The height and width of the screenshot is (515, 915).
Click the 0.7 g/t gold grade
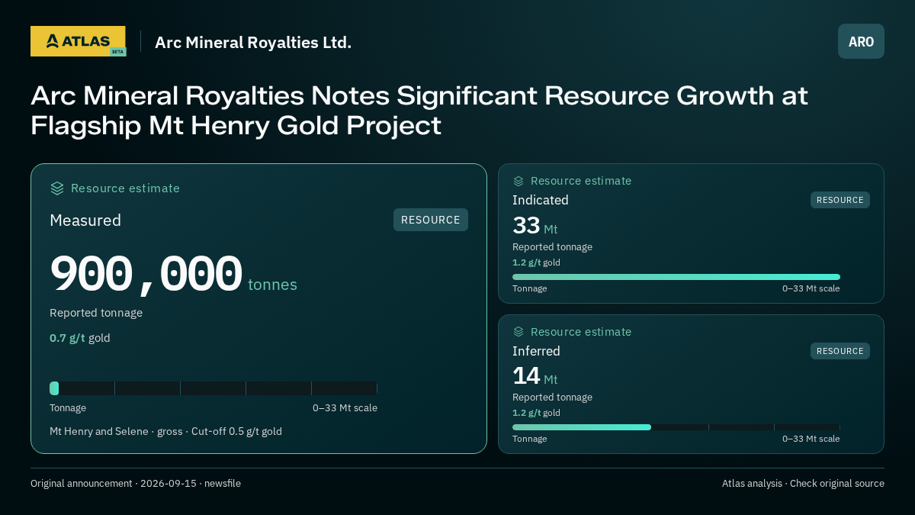click(x=80, y=338)
